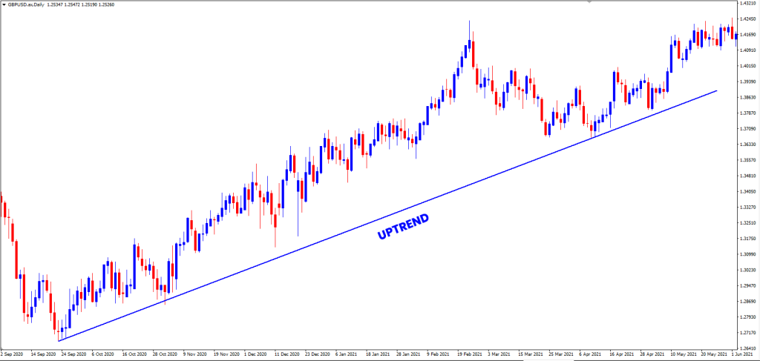Viewport: 760px width, 361px height.
Task: Open the dropdown arrow beside GBPUSD.ax,Daily
Action: click(4, 4)
